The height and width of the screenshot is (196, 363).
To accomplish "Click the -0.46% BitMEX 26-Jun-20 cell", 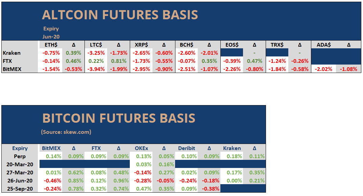I will coord(51,180).
